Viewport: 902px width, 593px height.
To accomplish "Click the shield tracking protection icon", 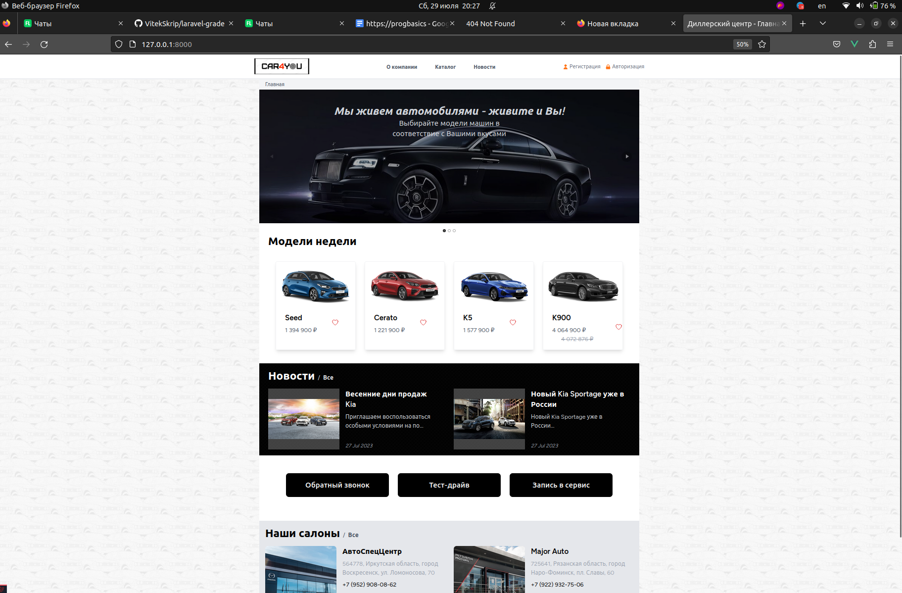I will (119, 45).
